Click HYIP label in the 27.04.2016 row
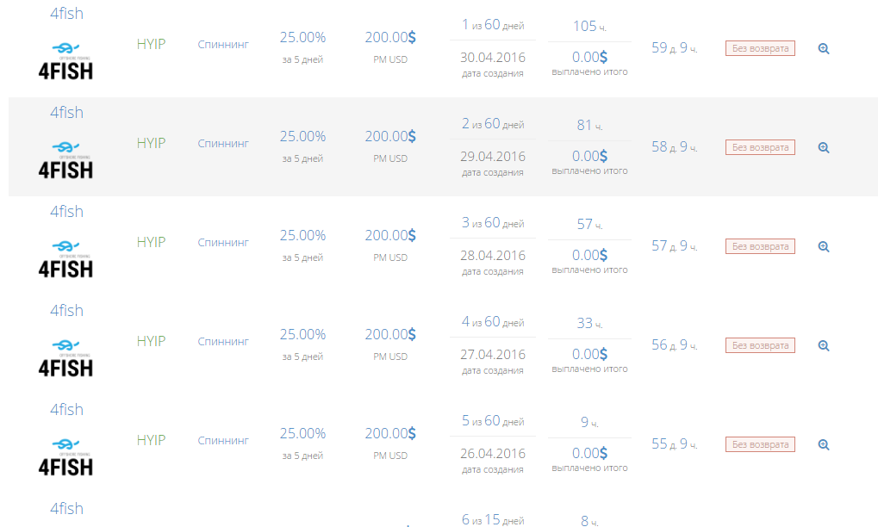The width and height of the screenshot is (878, 527). 151,341
